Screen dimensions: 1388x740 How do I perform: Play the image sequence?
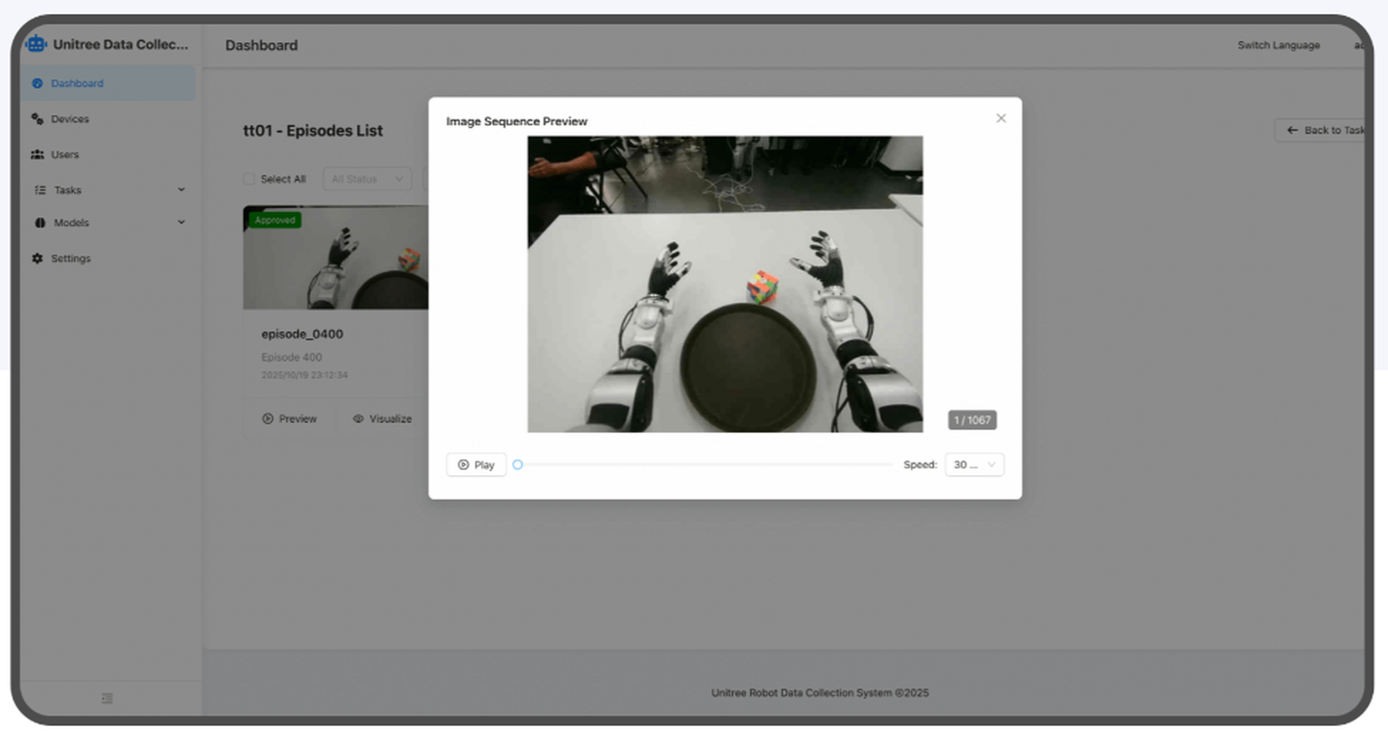[476, 464]
